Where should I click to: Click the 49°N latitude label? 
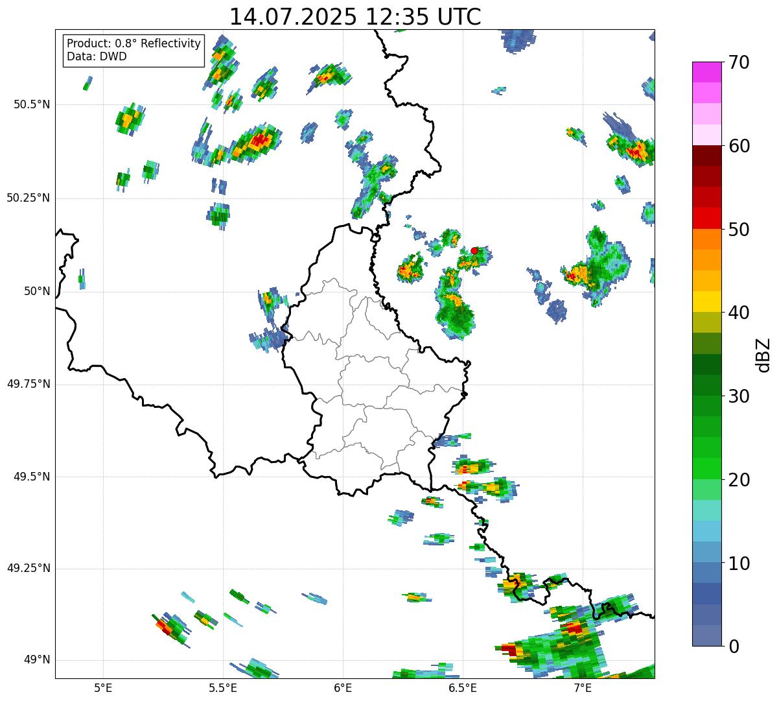[x=37, y=660]
